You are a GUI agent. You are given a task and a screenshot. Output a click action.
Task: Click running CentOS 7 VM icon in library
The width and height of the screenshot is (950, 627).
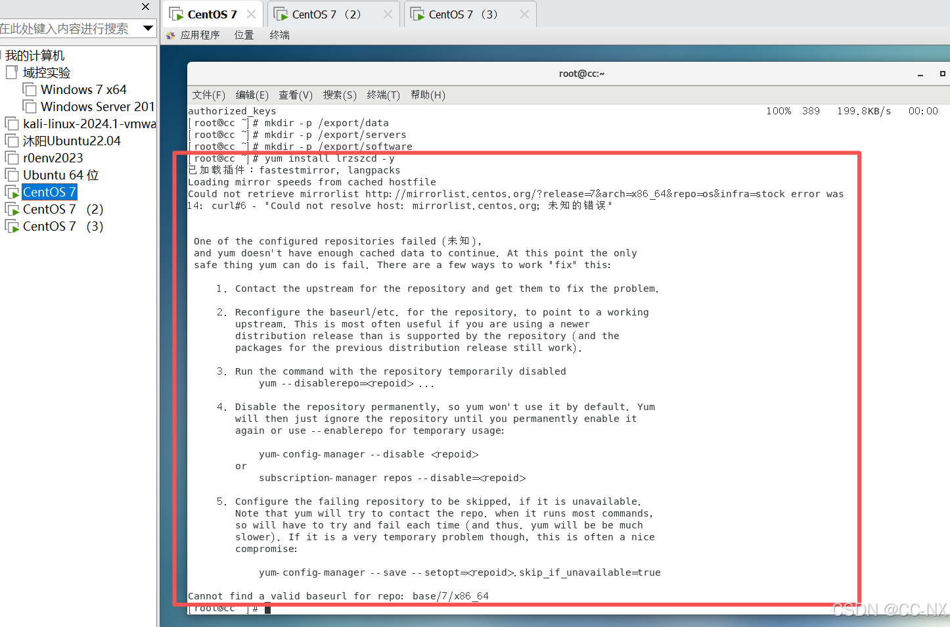tap(12, 192)
